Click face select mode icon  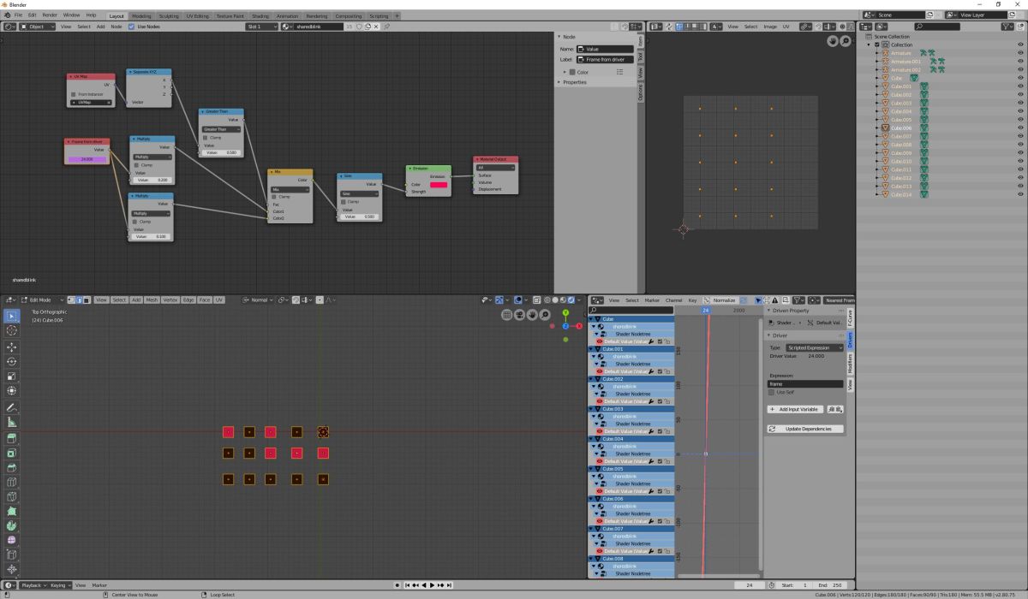[x=85, y=300]
